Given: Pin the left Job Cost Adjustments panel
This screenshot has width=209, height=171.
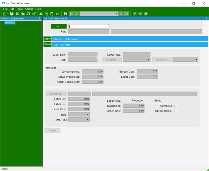Looking at the screenshot, I should tap(39, 18).
